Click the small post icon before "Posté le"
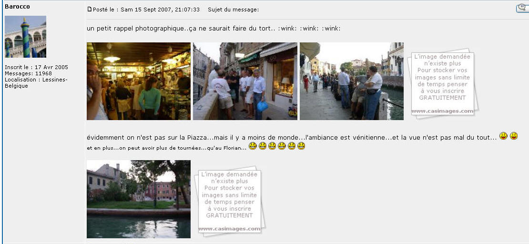This screenshot has width=529, height=244. (90, 10)
